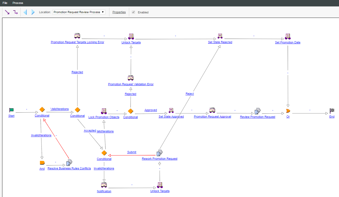Go forward with the right blue arrow
The image size is (339, 197).
tap(33, 12)
